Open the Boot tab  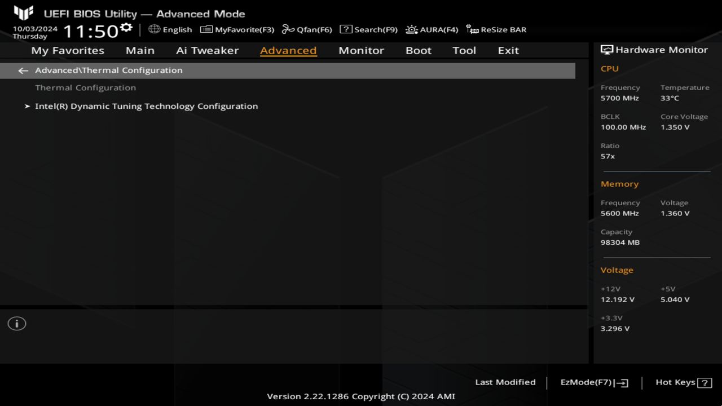419,50
